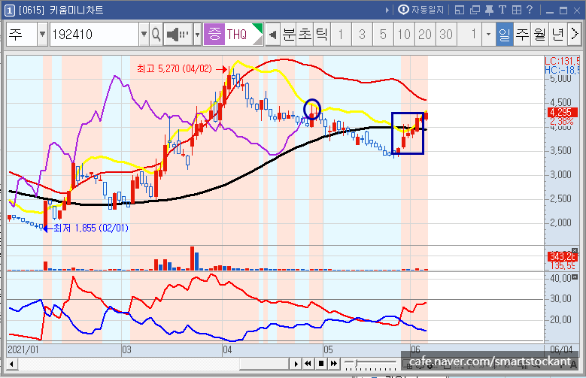Choose interval preset 20
586x378 pixels.
[x=425, y=35]
